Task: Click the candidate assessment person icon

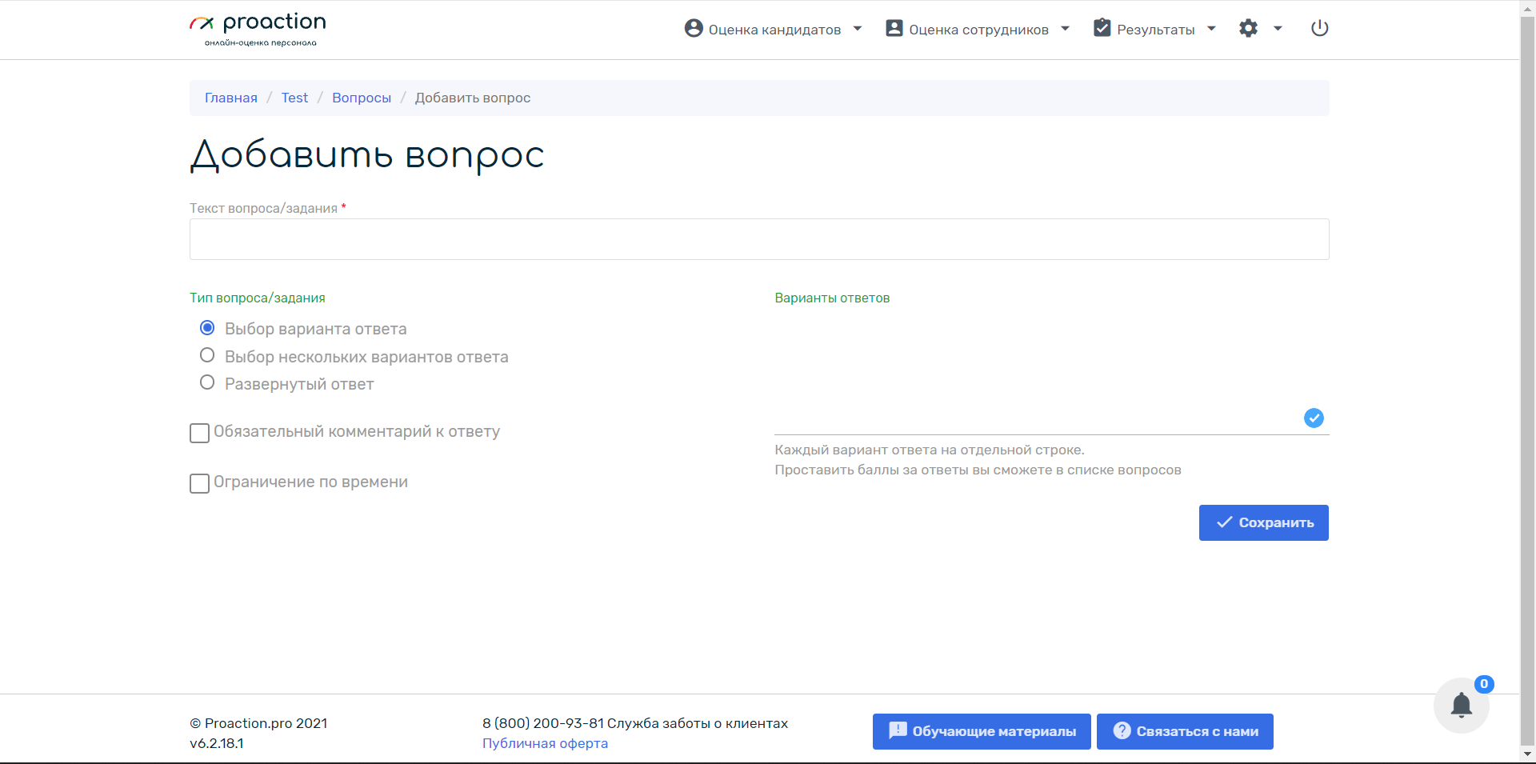Action: (694, 29)
